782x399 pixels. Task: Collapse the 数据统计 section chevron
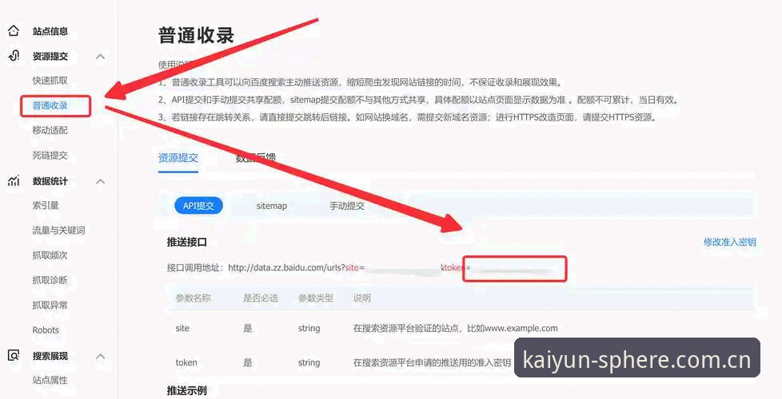point(100,182)
